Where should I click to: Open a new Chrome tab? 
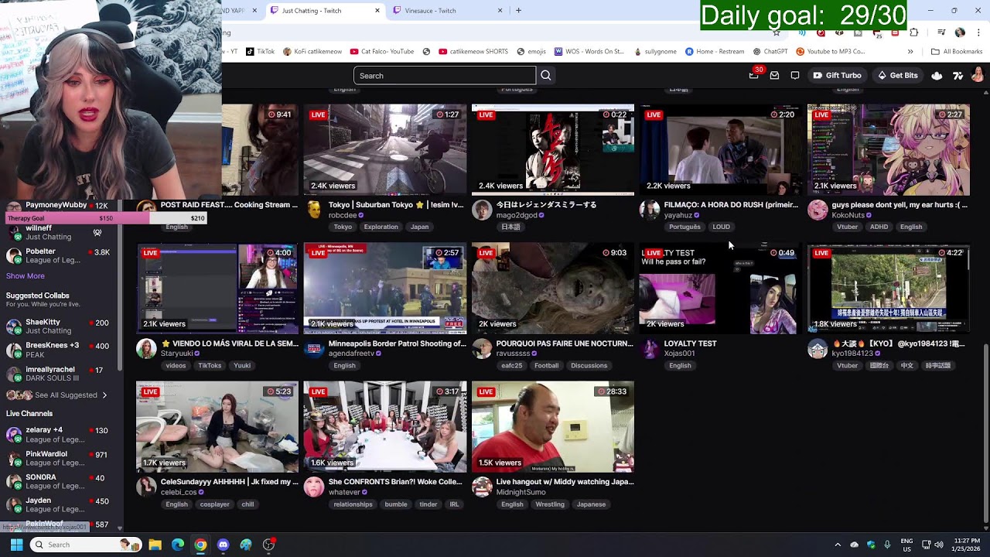(518, 11)
